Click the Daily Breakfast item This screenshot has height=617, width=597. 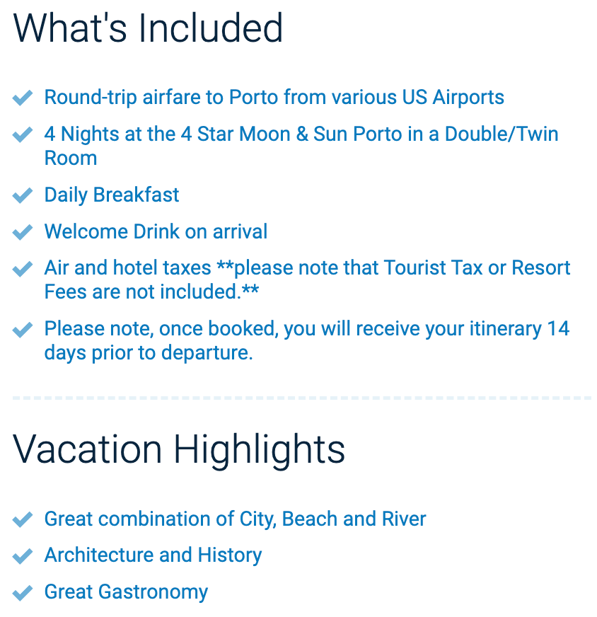coord(112,195)
